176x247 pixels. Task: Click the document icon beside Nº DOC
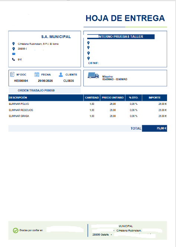(12, 74)
